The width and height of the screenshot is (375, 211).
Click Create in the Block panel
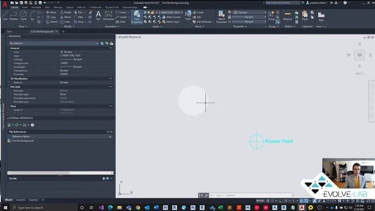pos(198,12)
